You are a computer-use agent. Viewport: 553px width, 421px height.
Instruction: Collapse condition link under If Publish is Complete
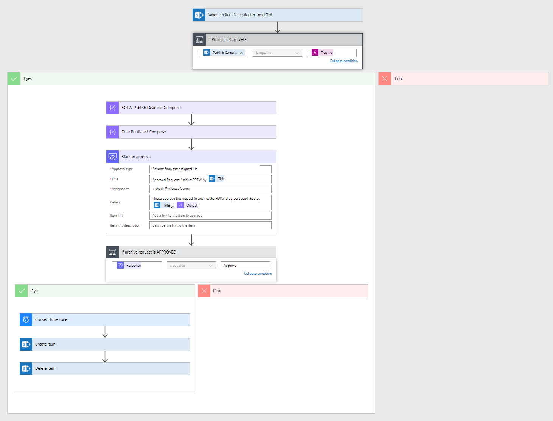pyautogui.click(x=343, y=61)
